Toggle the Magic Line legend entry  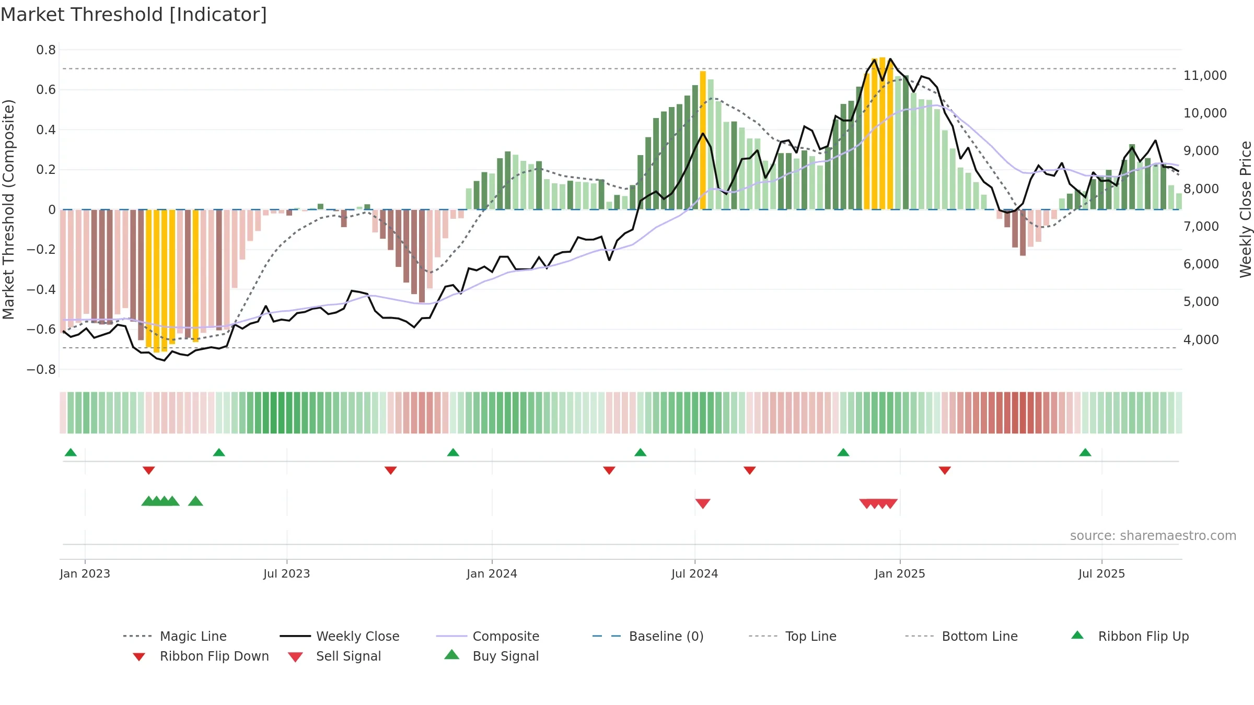(175, 636)
